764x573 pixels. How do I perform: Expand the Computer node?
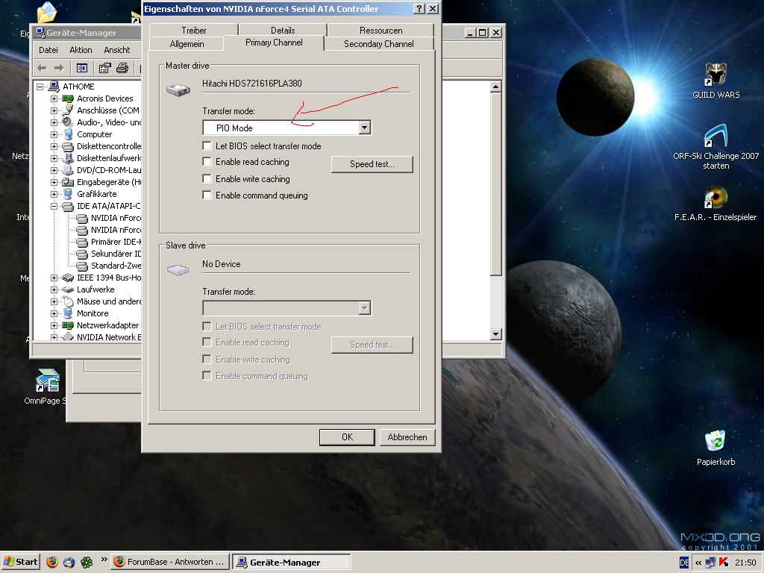coord(54,134)
